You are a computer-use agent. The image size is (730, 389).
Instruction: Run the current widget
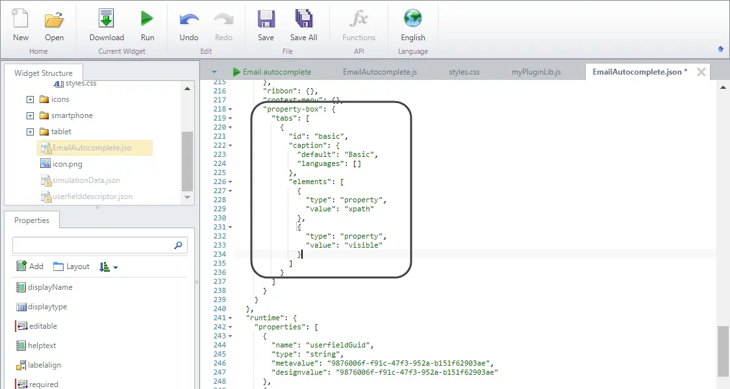[x=147, y=19]
